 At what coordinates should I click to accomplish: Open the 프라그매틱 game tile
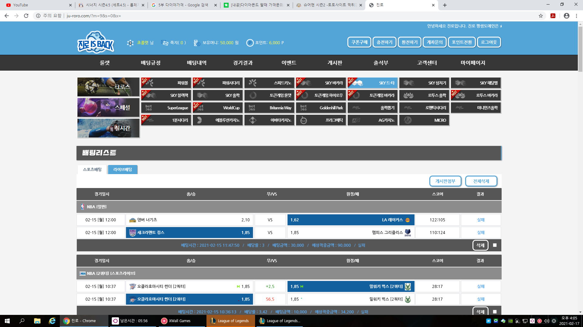tap(321, 120)
